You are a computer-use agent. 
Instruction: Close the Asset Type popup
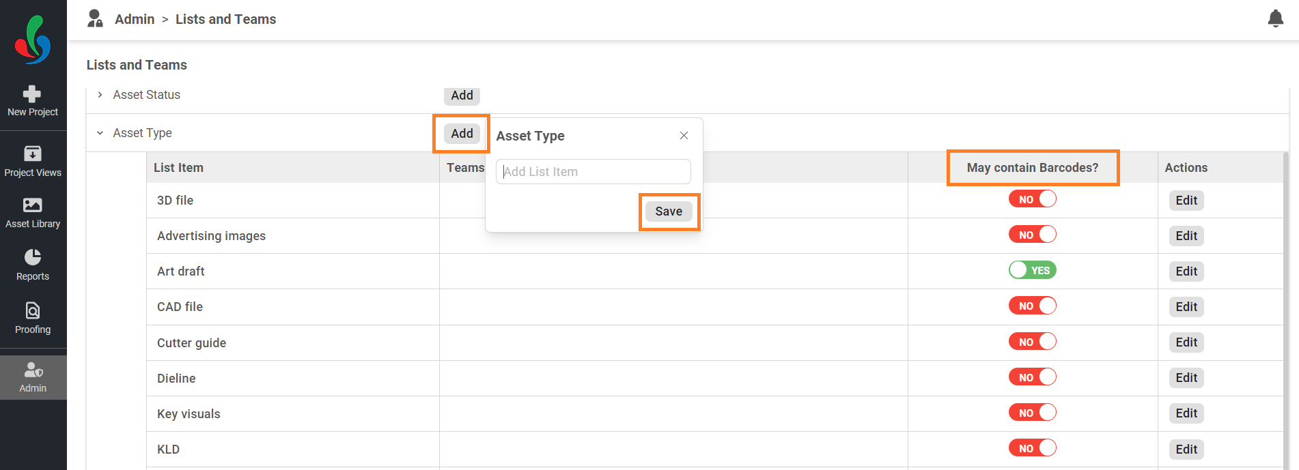pyautogui.click(x=684, y=136)
